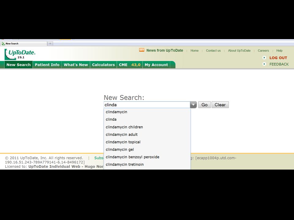Viewport: 294px width, 220px height.
Task: Select suggestion "clindamycin"
Action: 147,112
